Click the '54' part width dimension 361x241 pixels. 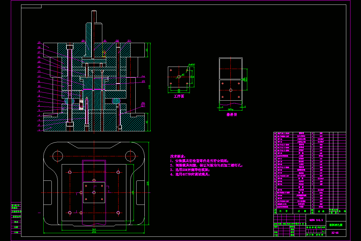coord(179,92)
